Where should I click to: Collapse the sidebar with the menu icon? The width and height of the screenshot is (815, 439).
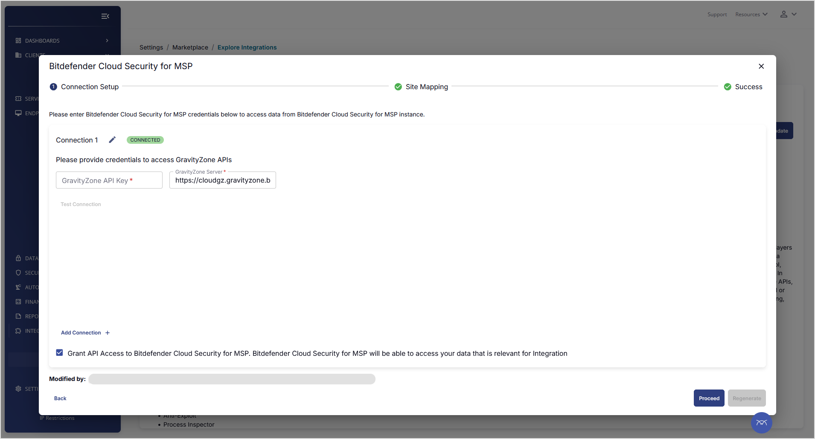105,16
